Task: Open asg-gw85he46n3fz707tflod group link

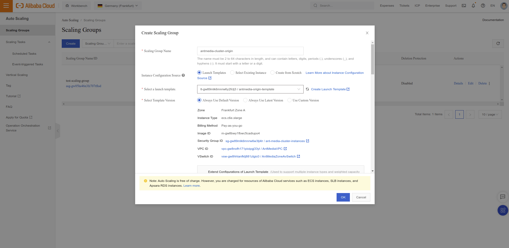Action: tap(84, 86)
